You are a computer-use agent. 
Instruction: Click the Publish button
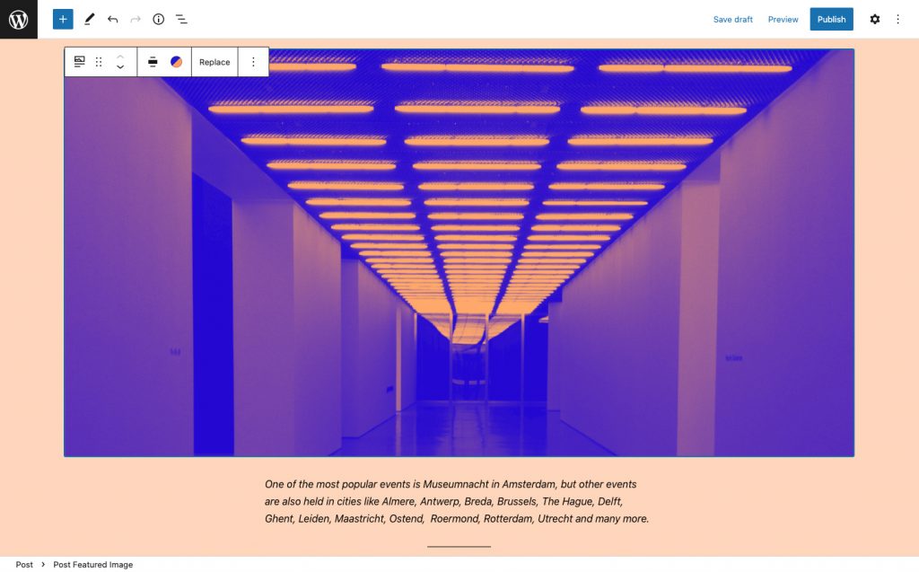[x=831, y=20]
